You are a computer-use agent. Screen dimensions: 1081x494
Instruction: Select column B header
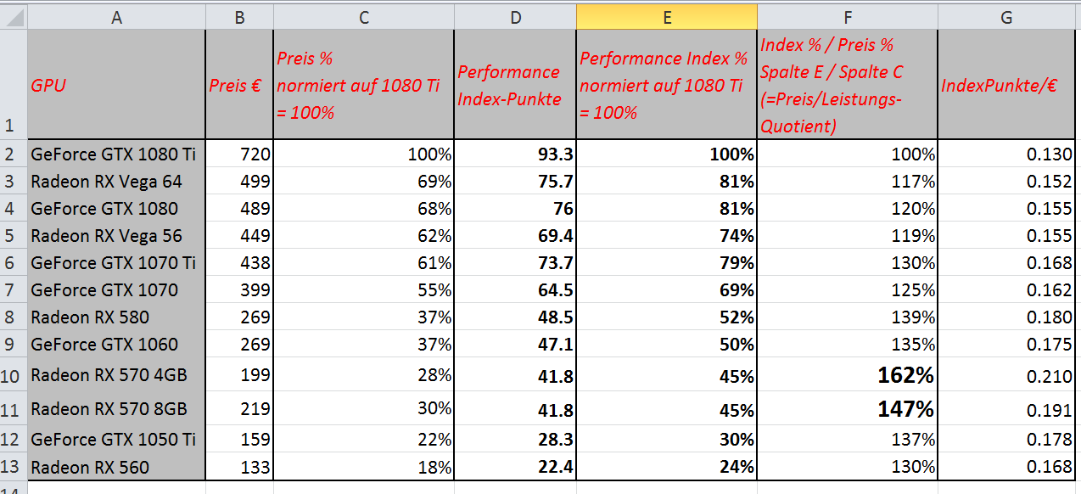[239, 17]
